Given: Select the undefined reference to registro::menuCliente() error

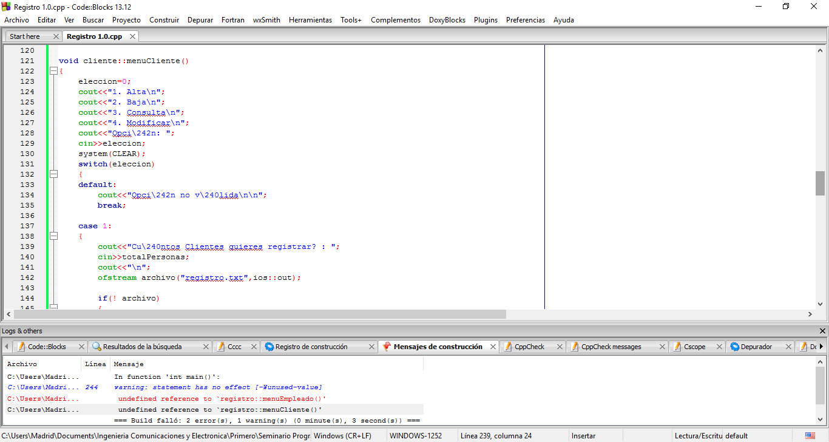Looking at the screenshot, I should 214,410.
